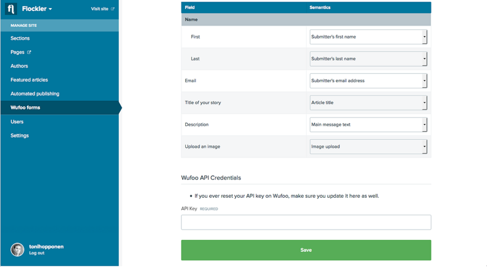This screenshot has width=487, height=267.
Task: Click the Semantics column header
Action: click(x=320, y=8)
